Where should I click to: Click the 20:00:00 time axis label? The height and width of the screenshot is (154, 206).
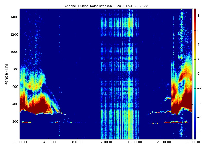[164, 142]
